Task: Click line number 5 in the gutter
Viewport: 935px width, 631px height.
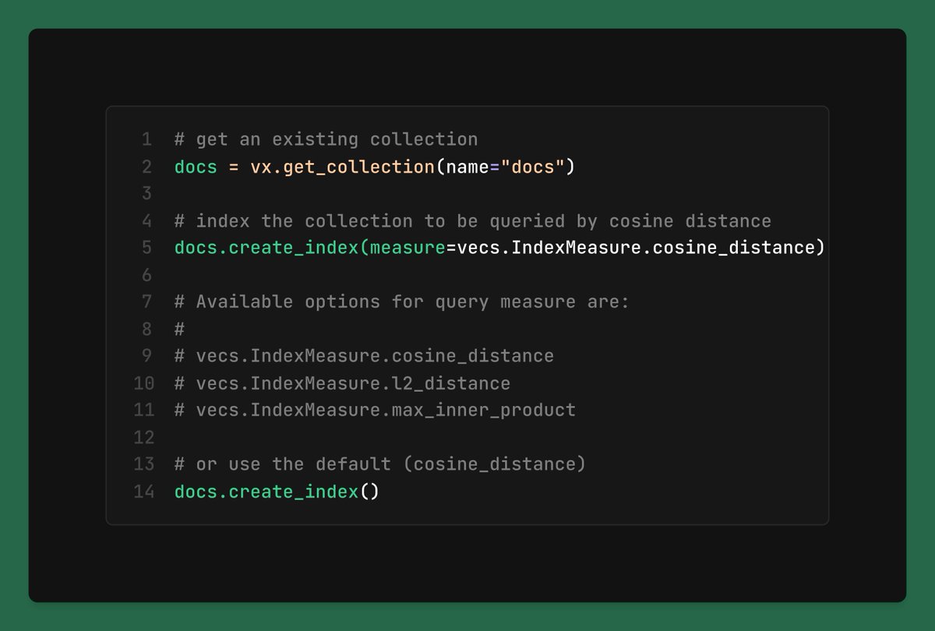Action: point(147,248)
